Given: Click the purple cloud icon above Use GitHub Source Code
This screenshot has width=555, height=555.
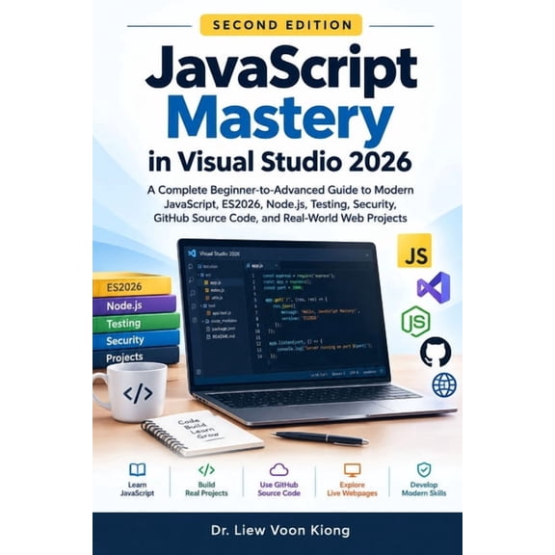Looking at the screenshot, I should click(x=278, y=469).
